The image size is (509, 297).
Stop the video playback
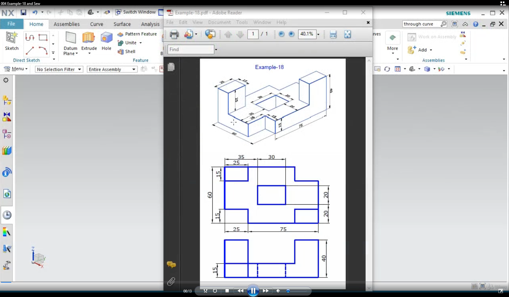pos(227,291)
